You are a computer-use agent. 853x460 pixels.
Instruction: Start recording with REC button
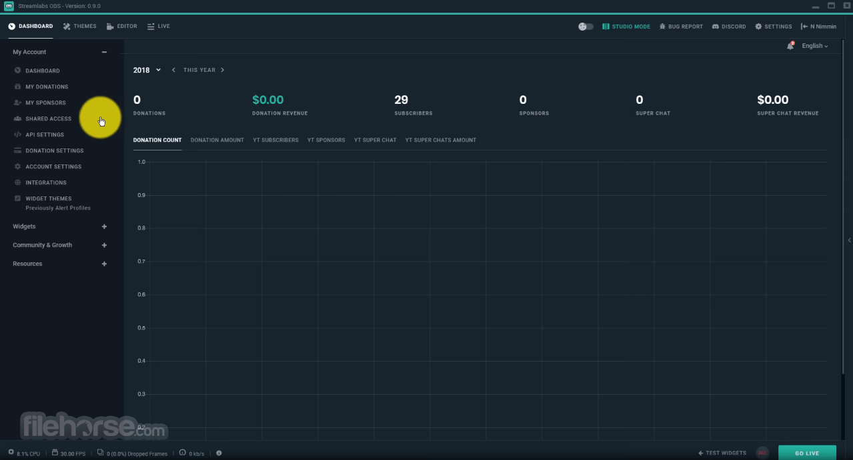pyautogui.click(x=762, y=453)
